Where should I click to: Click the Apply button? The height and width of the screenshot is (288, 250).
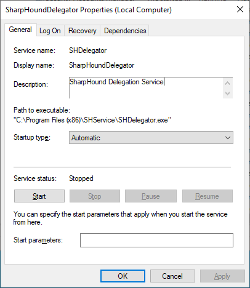click(222, 276)
